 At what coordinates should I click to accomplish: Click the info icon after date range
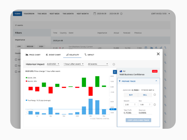(121, 14)
